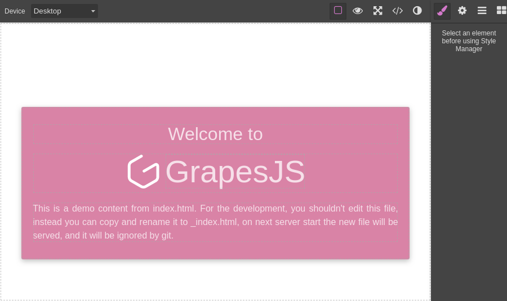Image resolution: width=507 pixels, height=301 pixels.
Task: Toggle preview mode with the eye icon
Action: [x=358, y=11]
